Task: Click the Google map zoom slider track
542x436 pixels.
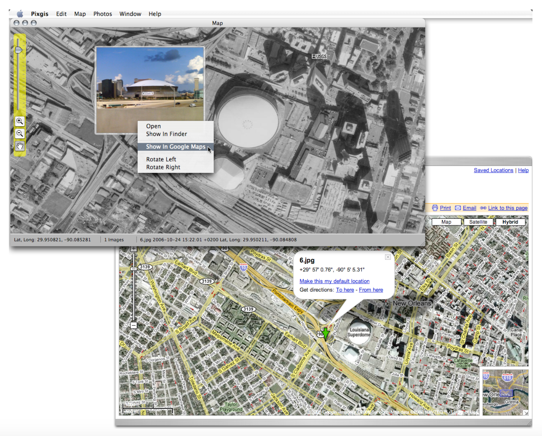Action: pos(134,288)
